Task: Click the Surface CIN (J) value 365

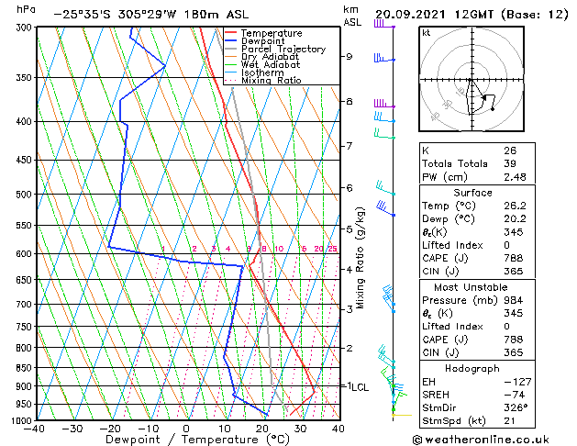Action: pyautogui.click(x=514, y=272)
